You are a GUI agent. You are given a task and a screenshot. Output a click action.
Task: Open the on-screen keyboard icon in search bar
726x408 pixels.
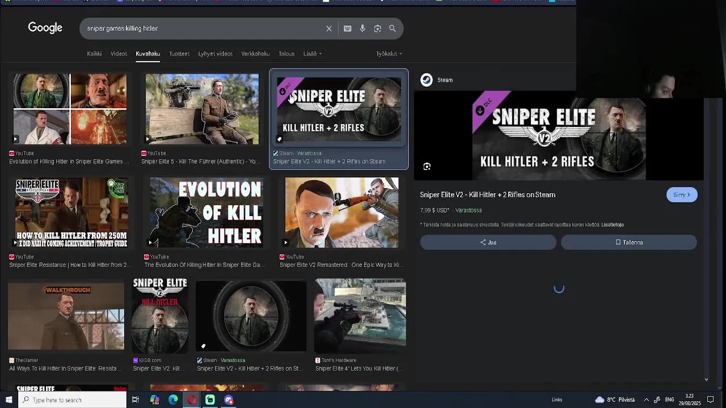[x=348, y=28]
